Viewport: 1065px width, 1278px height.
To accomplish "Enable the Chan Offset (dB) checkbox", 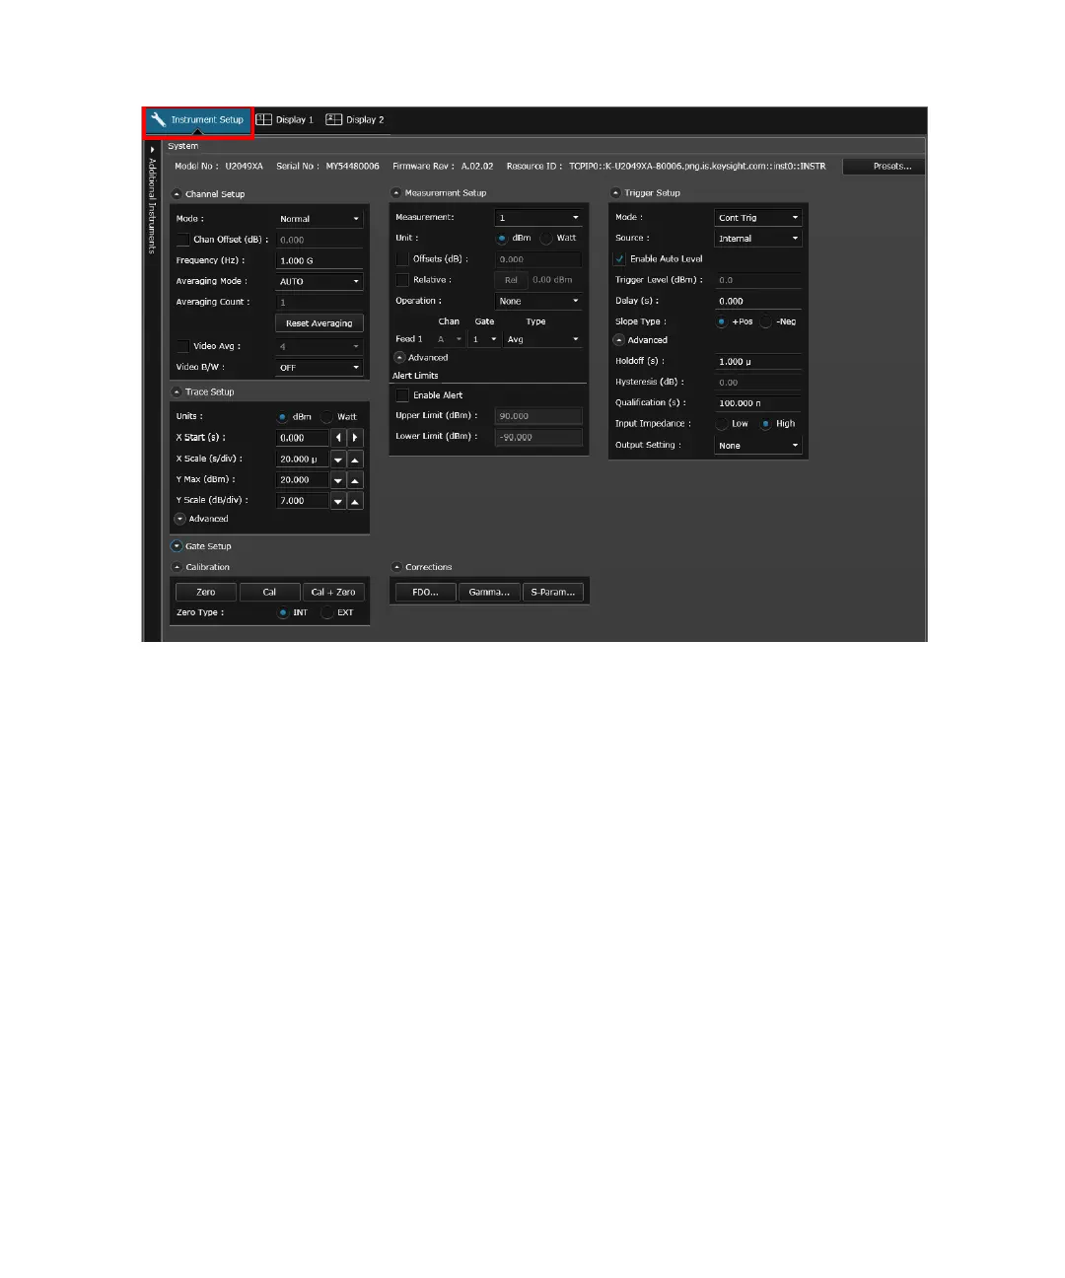I will (x=182, y=240).
